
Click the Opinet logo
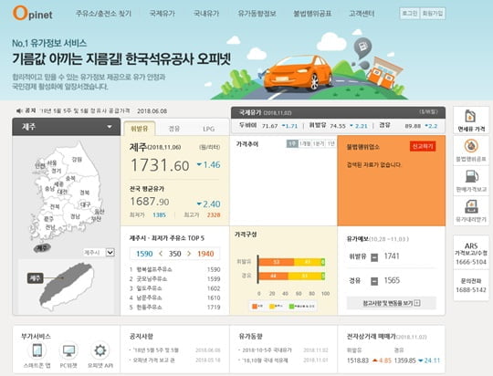pos(32,13)
